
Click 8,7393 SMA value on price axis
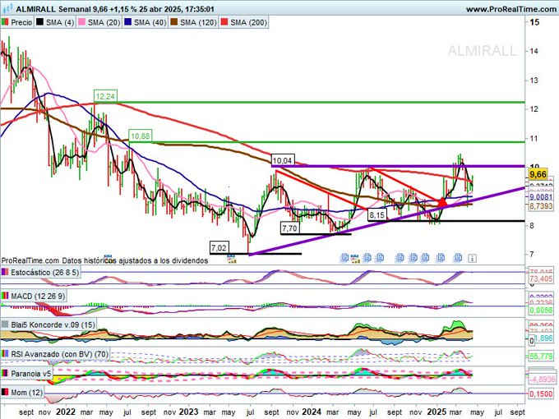tap(541, 206)
